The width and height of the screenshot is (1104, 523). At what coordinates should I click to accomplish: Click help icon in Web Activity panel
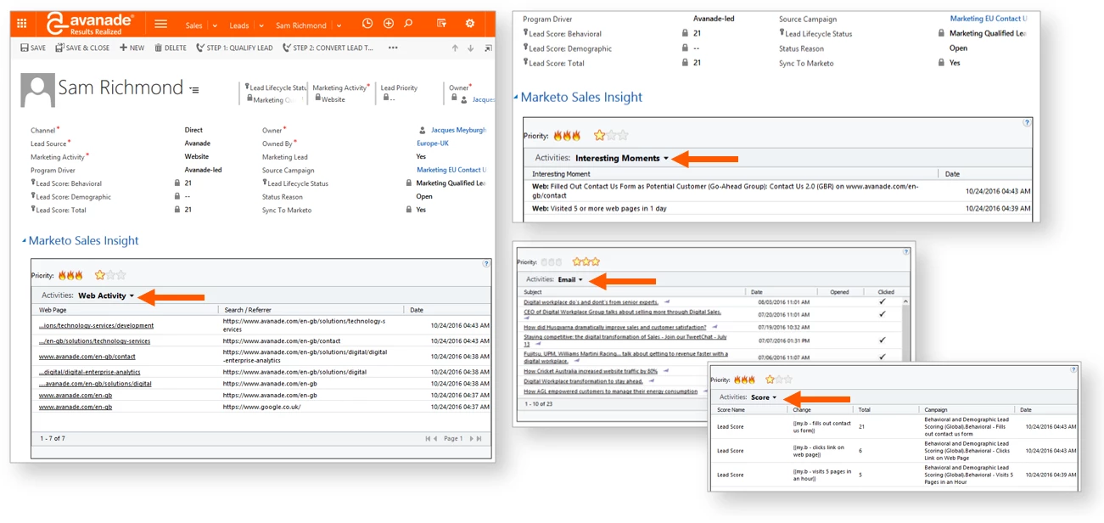(x=486, y=264)
